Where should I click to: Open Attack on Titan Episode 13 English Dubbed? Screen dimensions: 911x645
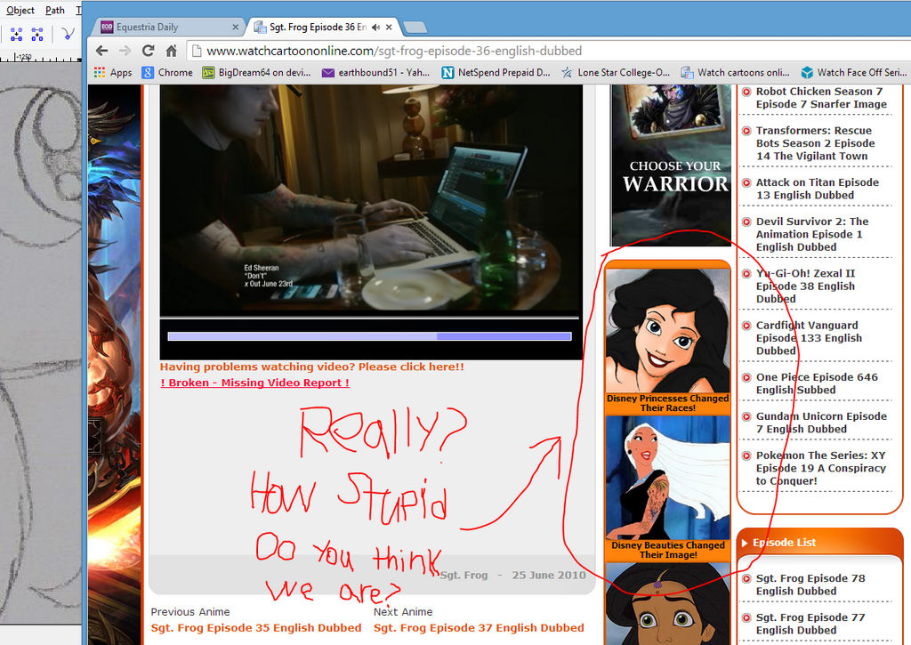click(817, 189)
